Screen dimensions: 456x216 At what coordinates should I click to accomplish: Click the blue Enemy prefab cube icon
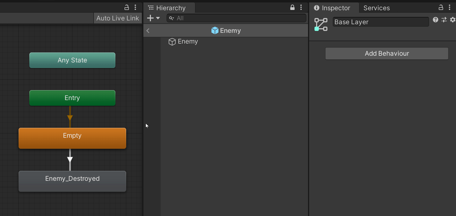215,31
